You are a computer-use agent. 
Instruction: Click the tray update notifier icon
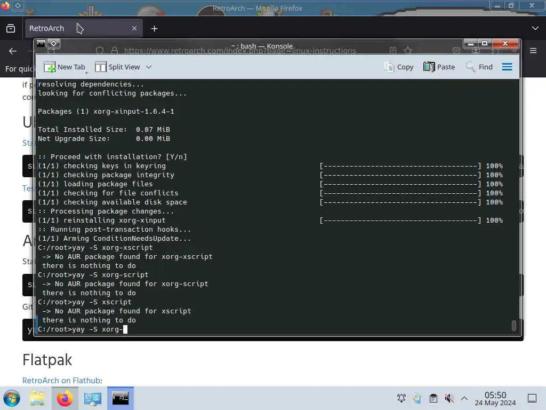click(417, 398)
